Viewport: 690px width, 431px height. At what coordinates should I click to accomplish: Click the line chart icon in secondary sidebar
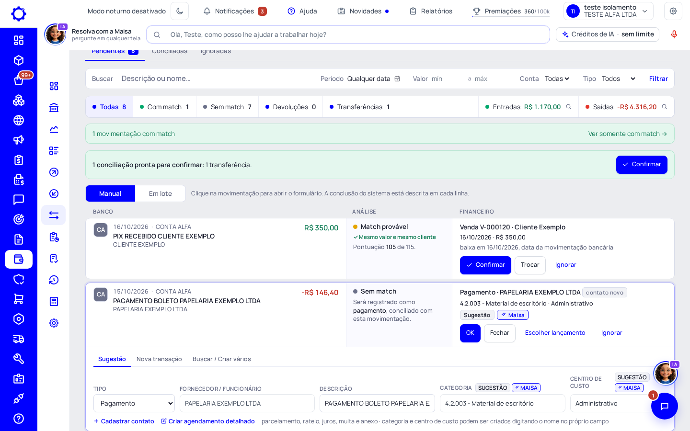pos(54,129)
